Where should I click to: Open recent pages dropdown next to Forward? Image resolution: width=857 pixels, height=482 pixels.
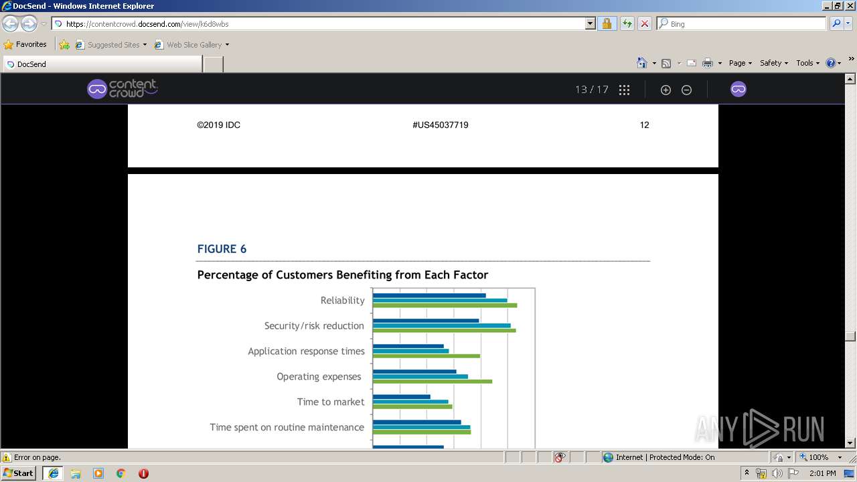tap(44, 24)
